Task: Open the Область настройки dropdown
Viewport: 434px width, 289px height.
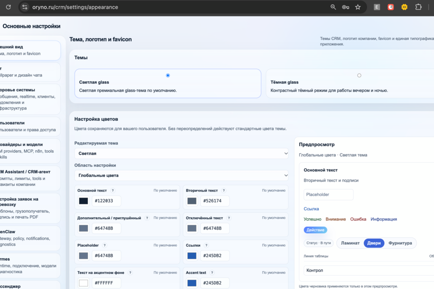Action: pyautogui.click(x=181, y=175)
